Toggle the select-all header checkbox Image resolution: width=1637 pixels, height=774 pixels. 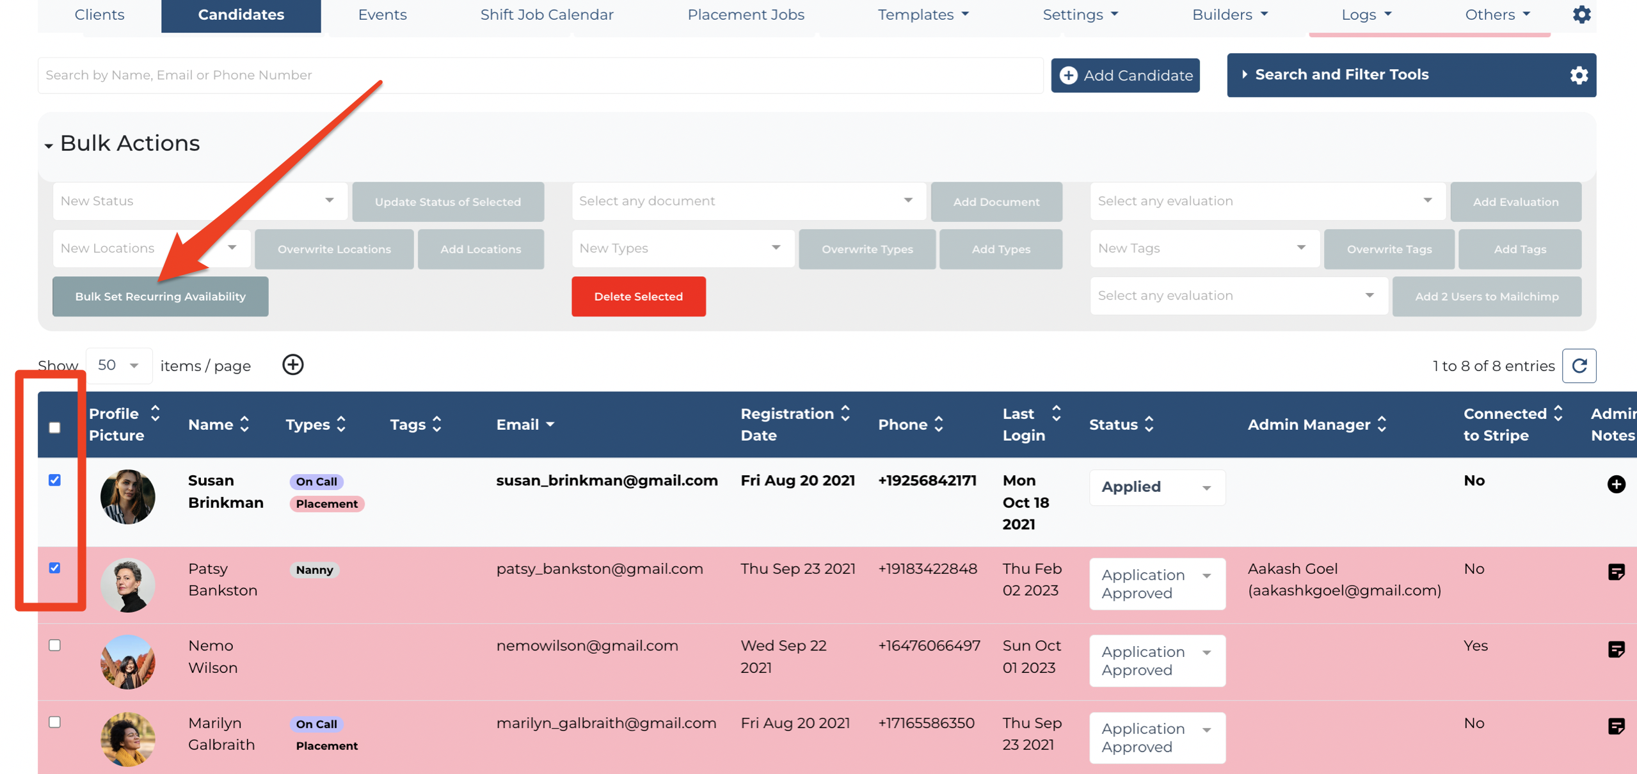pos(55,427)
